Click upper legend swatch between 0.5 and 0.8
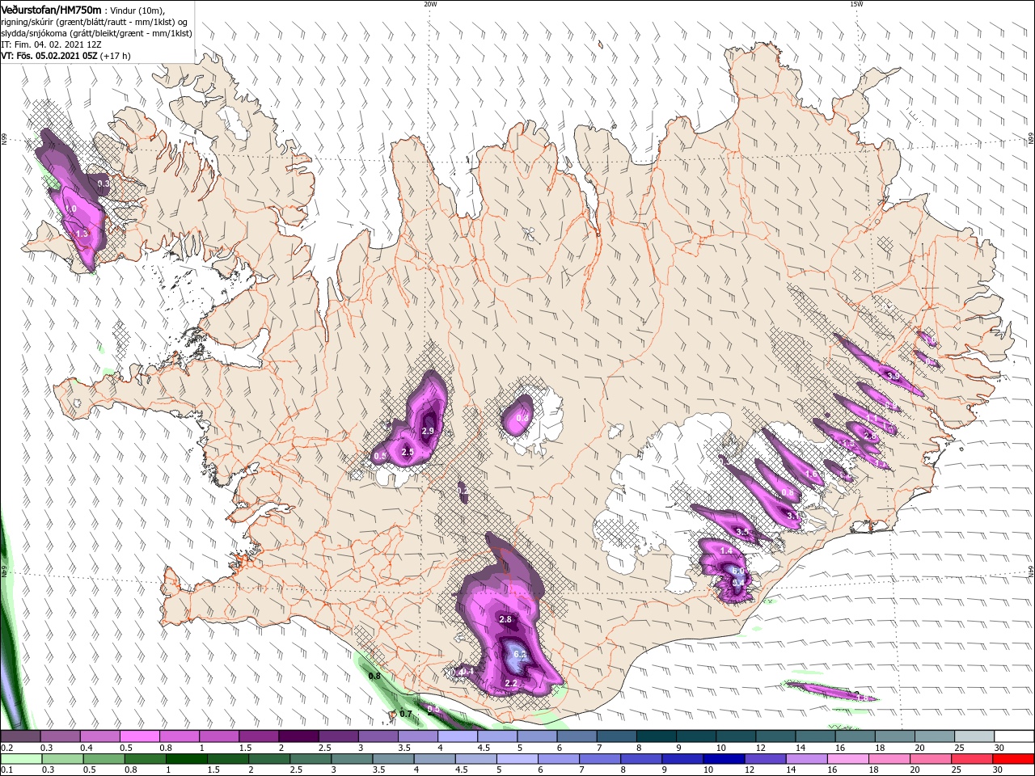1035x776 pixels. [x=139, y=736]
